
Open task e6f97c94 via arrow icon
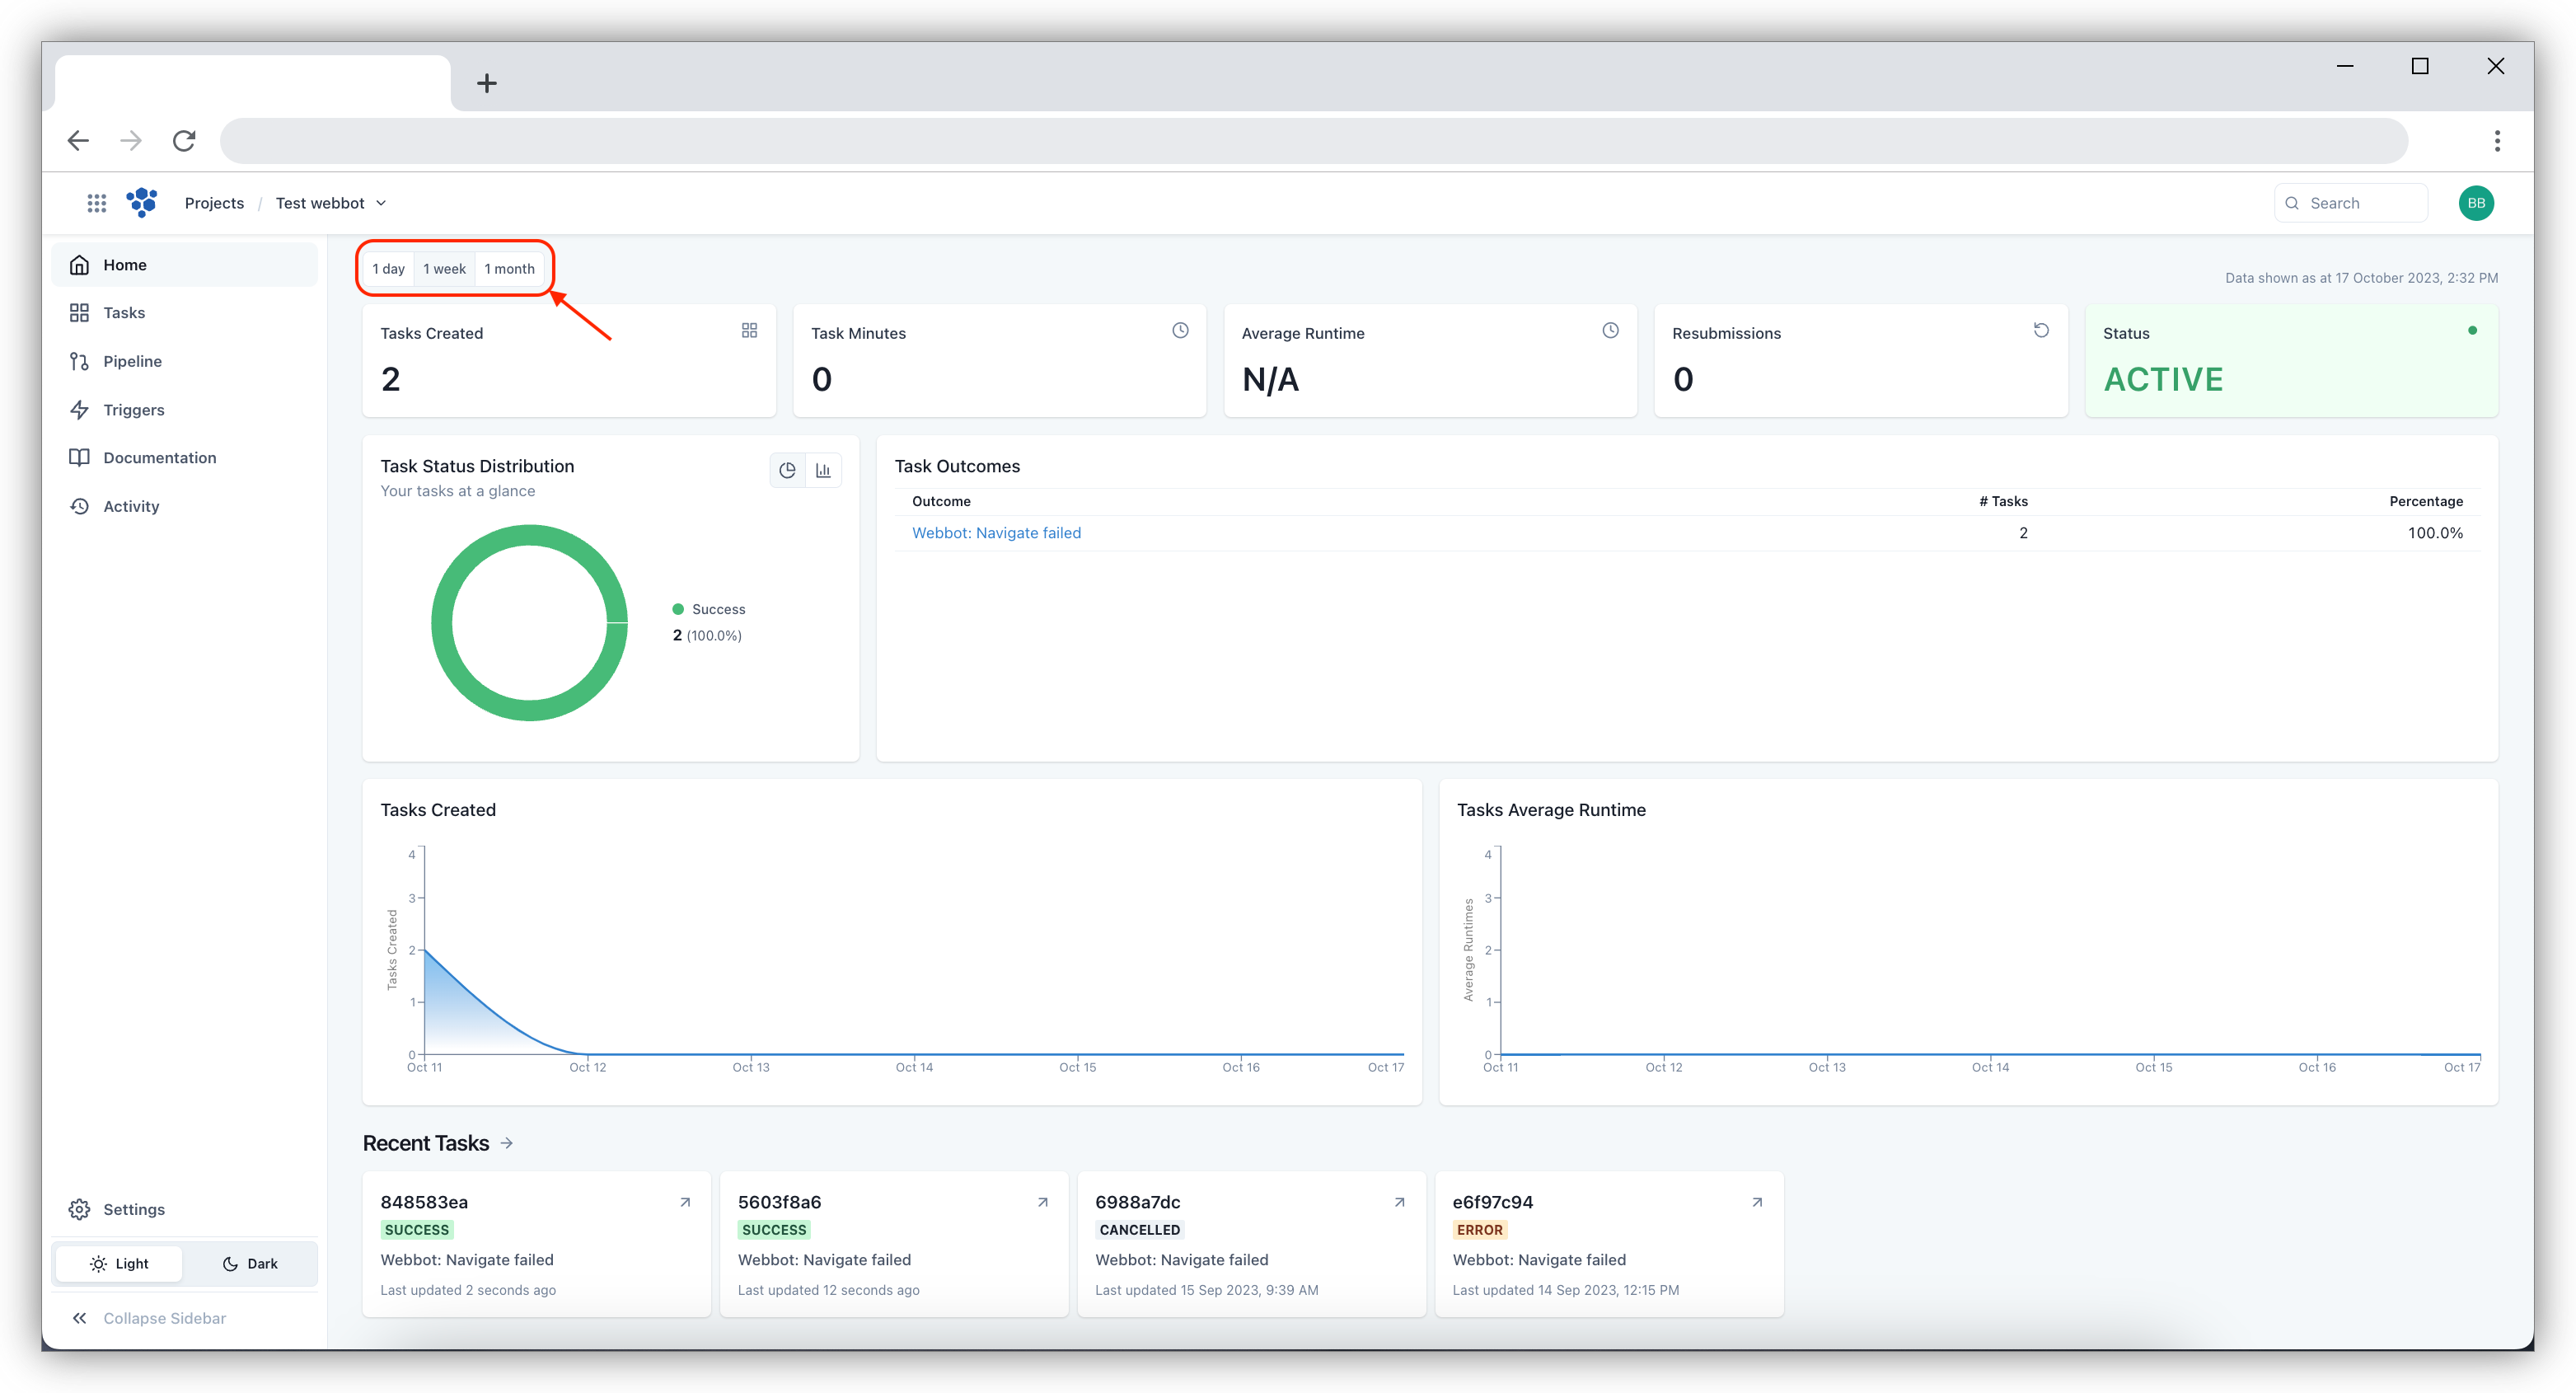1757,1202
